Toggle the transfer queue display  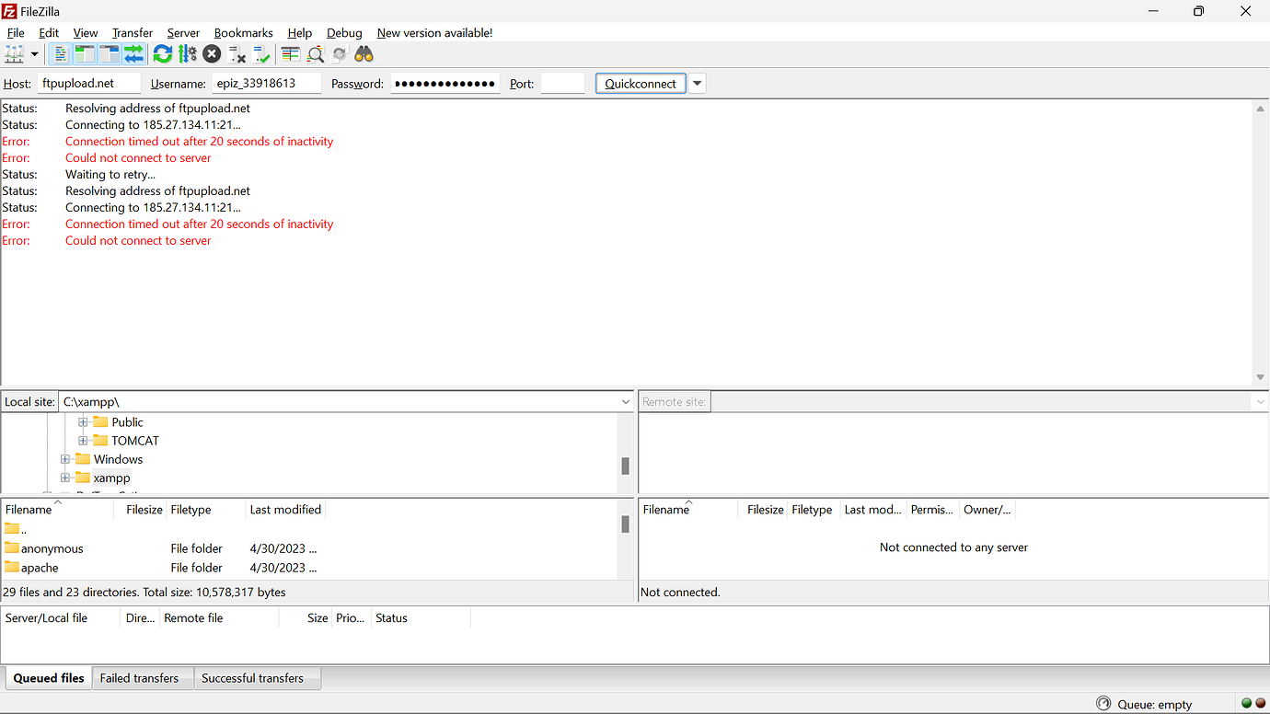(134, 54)
